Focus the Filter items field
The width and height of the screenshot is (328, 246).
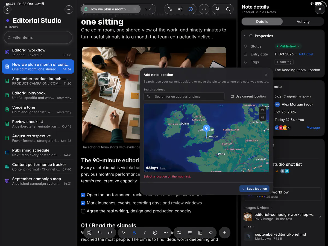click(x=38, y=37)
